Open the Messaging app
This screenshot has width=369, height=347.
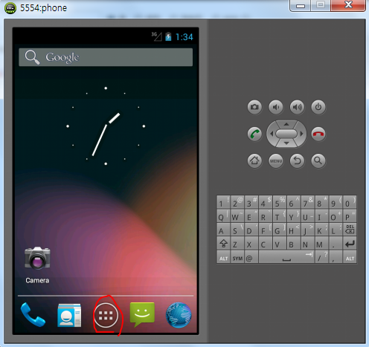point(142,314)
